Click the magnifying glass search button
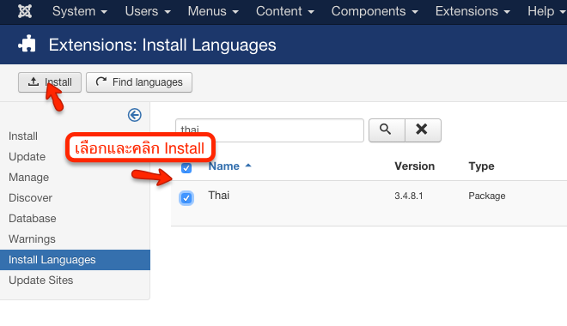 [x=387, y=130]
